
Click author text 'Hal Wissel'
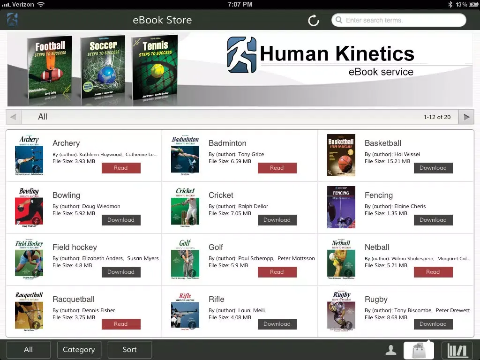407,154
